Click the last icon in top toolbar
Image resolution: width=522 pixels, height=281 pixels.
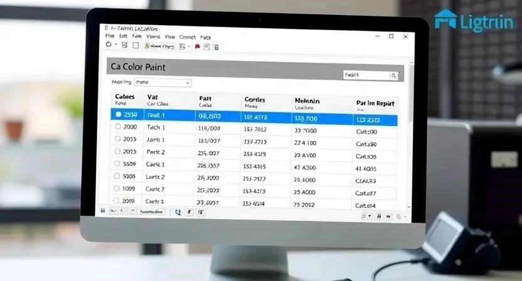coord(216,46)
